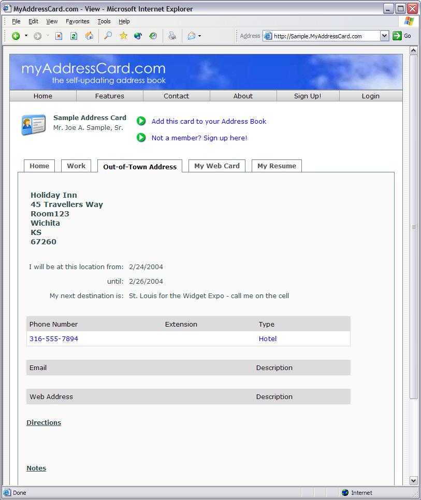Click the Media globe icon
The width and height of the screenshot is (421, 500).
tap(138, 36)
